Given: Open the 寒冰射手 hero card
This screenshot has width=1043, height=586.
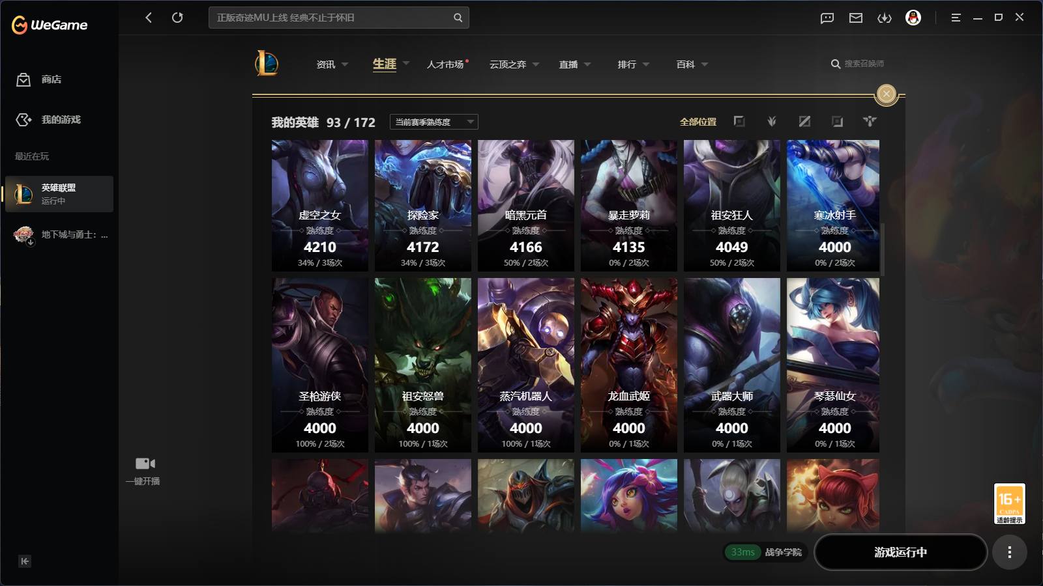Looking at the screenshot, I should (x=833, y=206).
